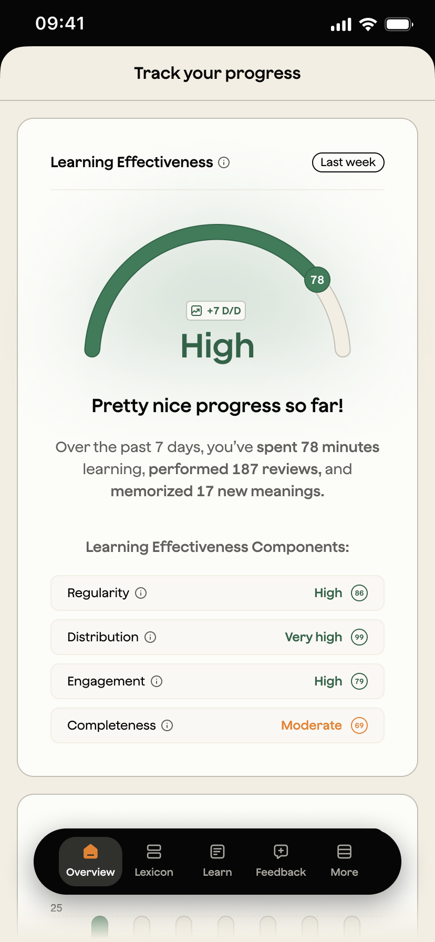Show info for Engagement component
This screenshot has height=942, width=435.
tap(157, 681)
